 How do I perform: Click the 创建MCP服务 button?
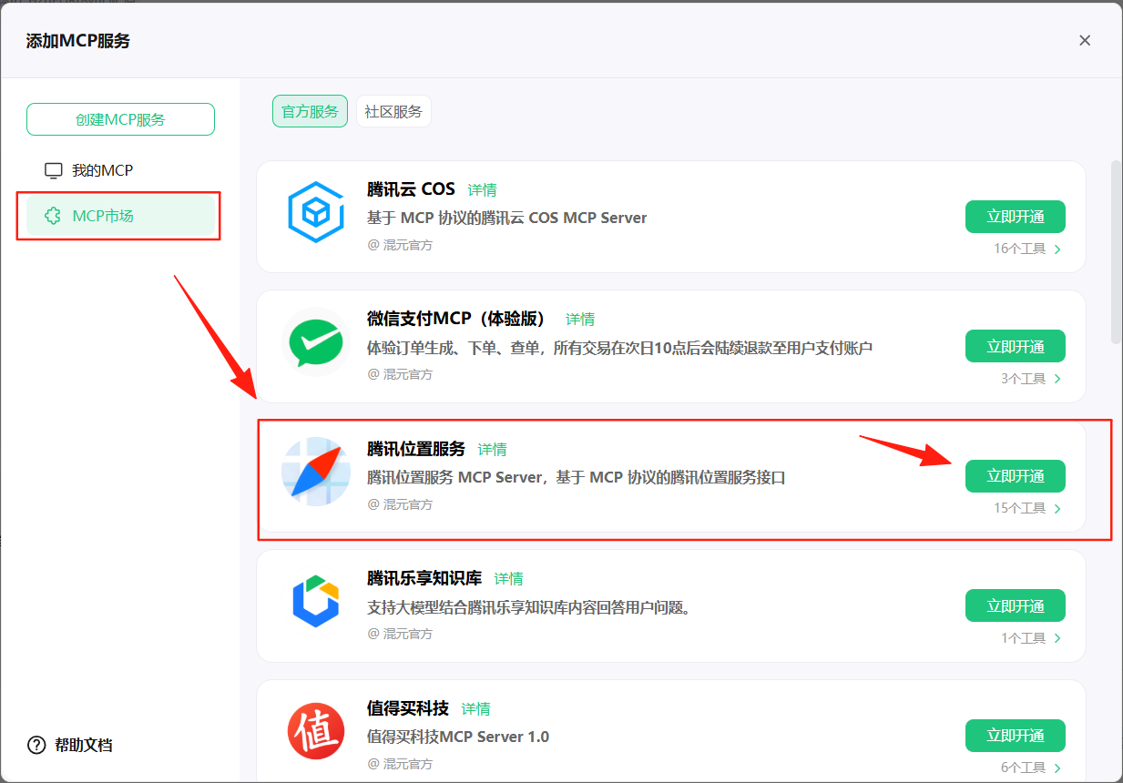click(120, 119)
